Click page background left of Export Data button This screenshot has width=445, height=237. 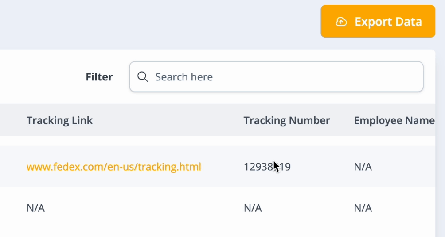[x=177, y=22]
